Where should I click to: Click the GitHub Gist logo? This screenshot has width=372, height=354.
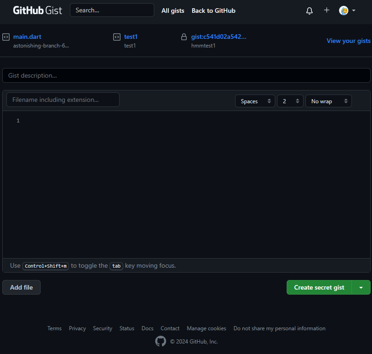pyautogui.click(x=37, y=11)
